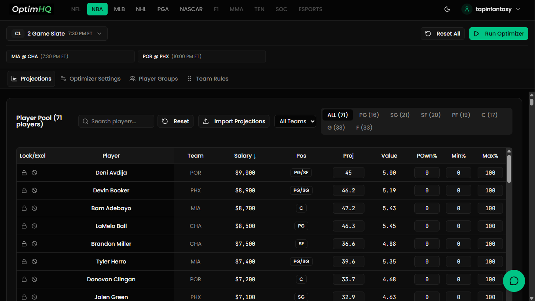Expand the 2 Game Slate selector
The width and height of the screenshot is (535, 301).
pos(57,34)
